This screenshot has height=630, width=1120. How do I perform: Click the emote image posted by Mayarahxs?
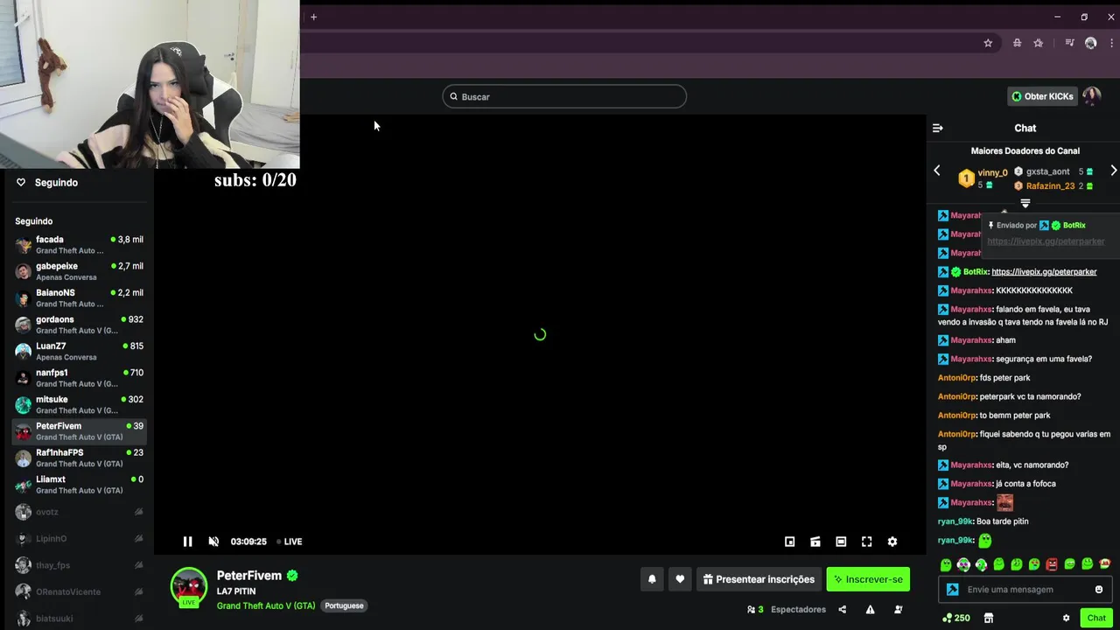click(x=1004, y=502)
